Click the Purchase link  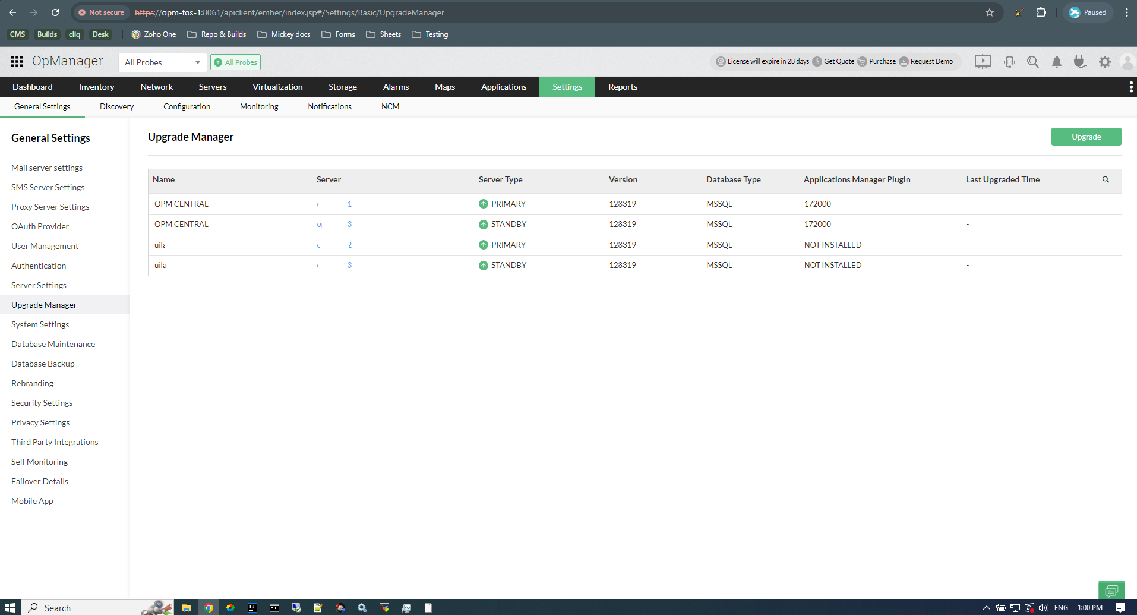coord(882,61)
